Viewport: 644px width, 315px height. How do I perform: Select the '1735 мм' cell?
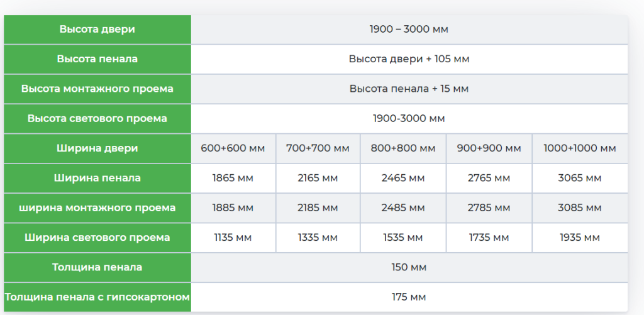pyautogui.click(x=489, y=238)
